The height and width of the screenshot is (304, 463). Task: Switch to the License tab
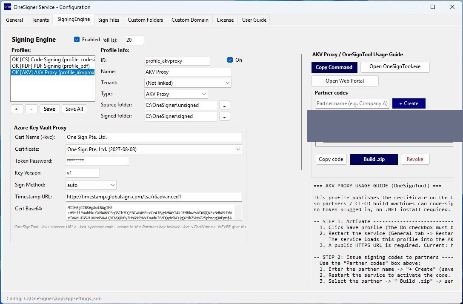[225, 20]
